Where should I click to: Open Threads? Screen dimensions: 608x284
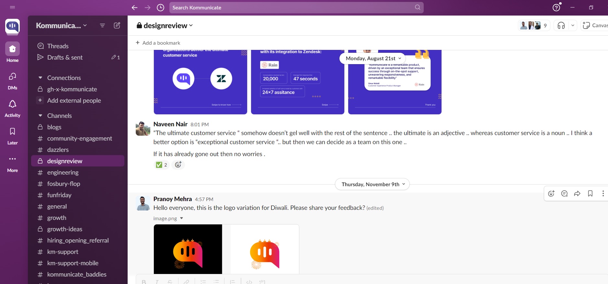click(x=78, y=46)
